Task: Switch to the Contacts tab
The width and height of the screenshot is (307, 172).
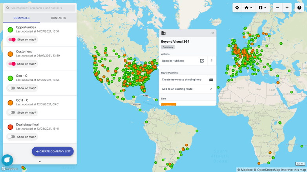Action: click(x=58, y=18)
